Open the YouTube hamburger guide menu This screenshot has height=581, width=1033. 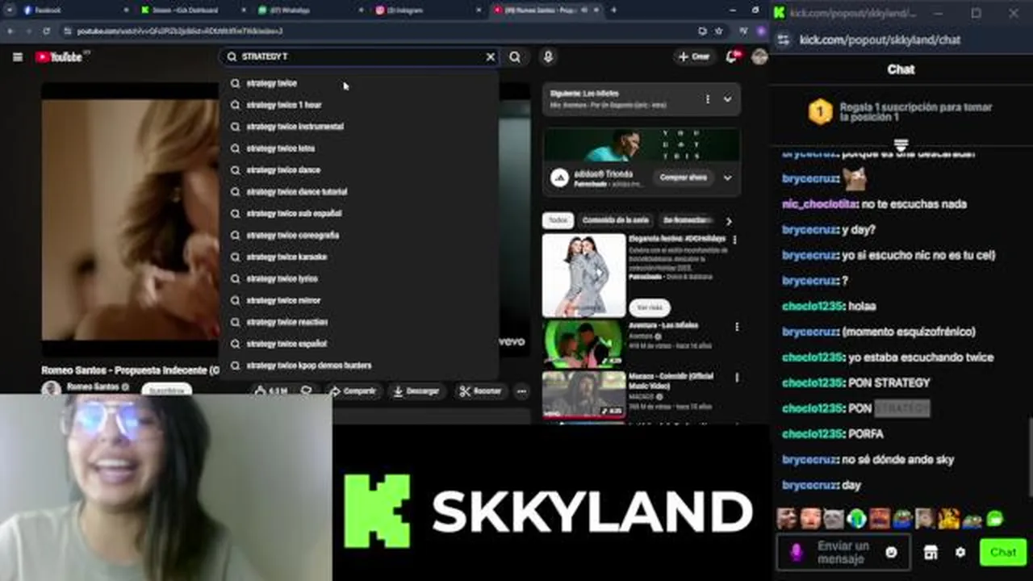click(x=17, y=57)
